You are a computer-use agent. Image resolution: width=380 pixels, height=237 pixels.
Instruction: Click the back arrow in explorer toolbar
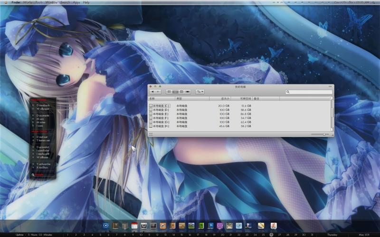pos(152,91)
